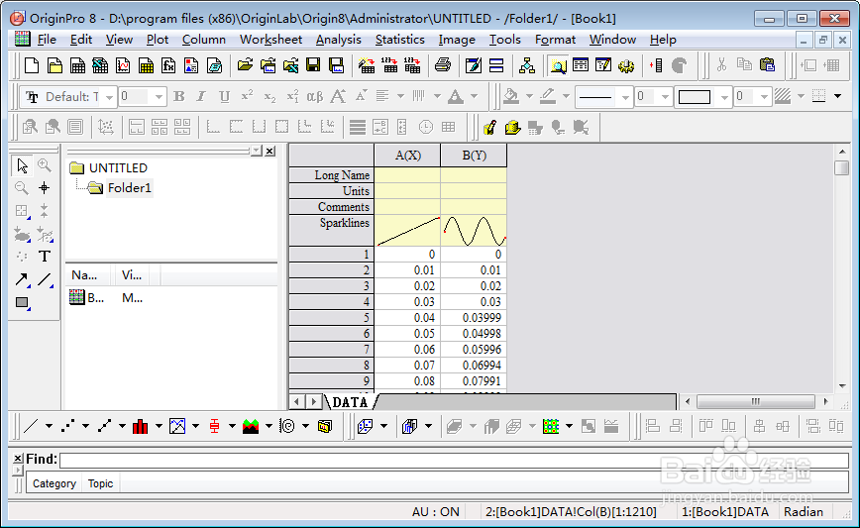Click the New Folder icon
Viewport: 860px width, 528px height.
54,65
